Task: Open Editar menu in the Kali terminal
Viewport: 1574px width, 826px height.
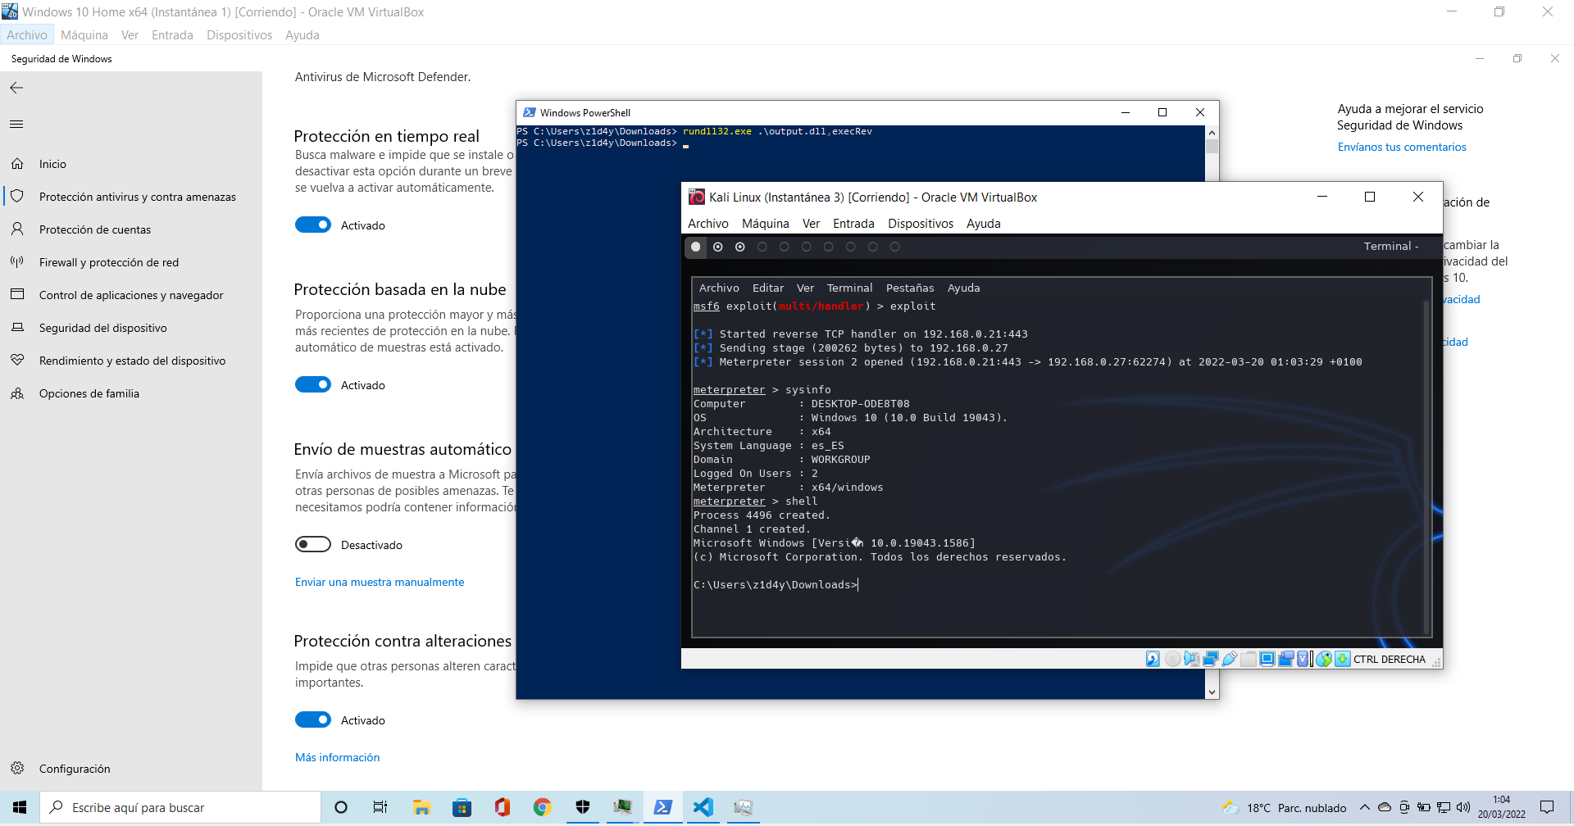Action: point(768,288)
